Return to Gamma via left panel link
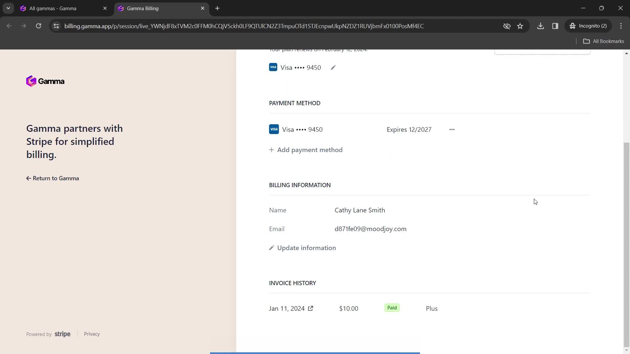The image size is (630, 354). [52, 178]
